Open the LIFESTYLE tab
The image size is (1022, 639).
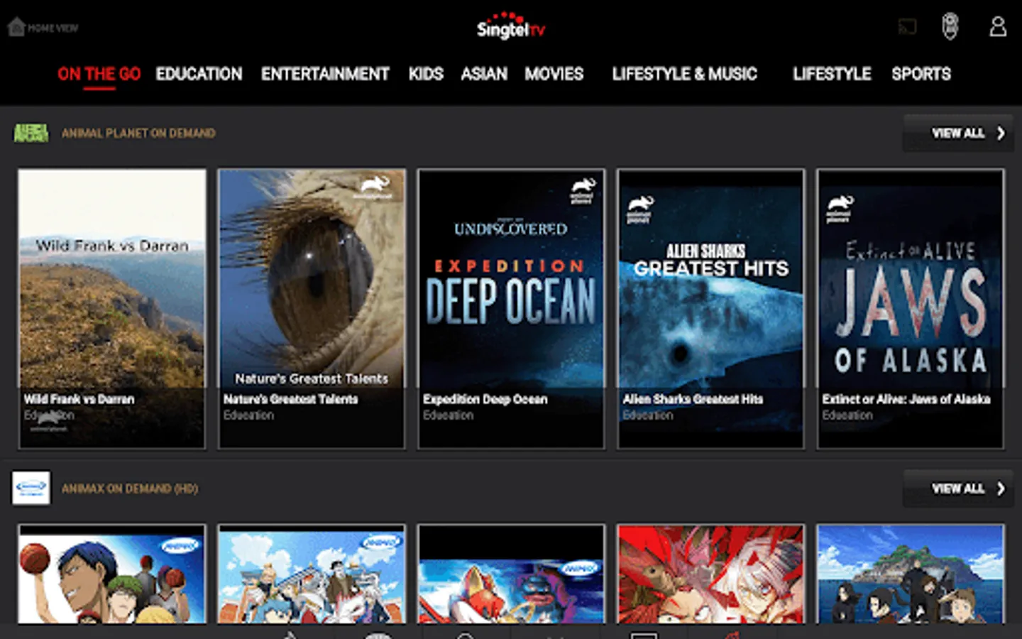[x=832, y=74]
